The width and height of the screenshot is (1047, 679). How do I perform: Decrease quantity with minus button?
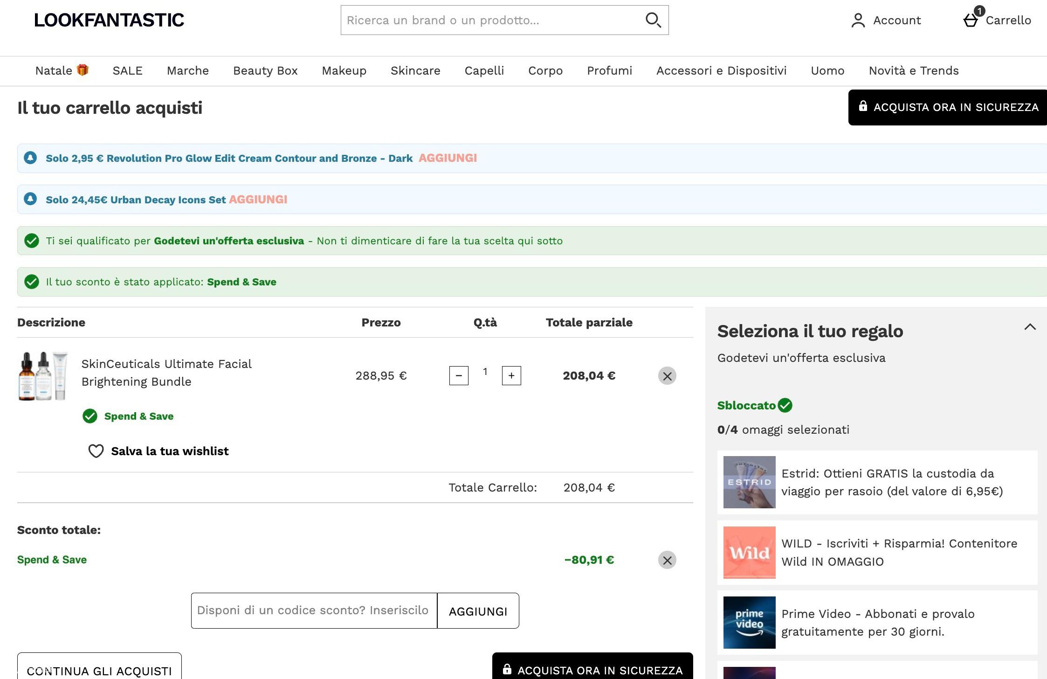pyautogui.click(x=459, y=376)
